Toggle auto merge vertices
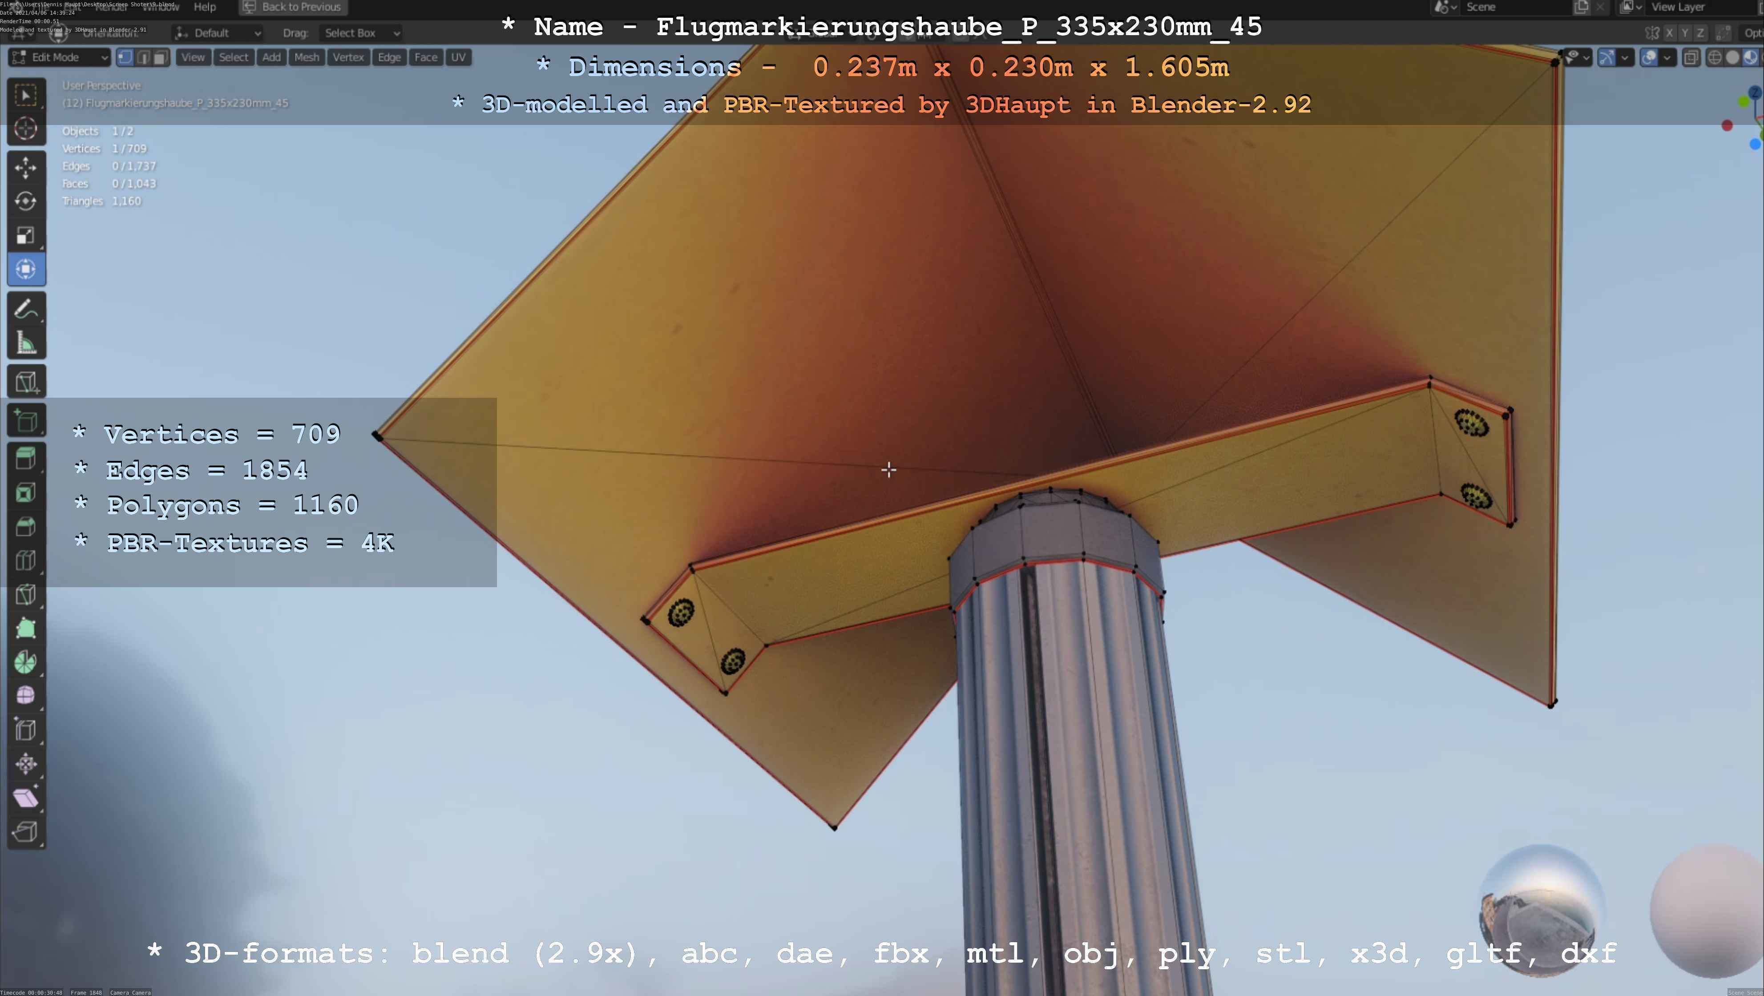The width and height of the screenshot is (1764, 996). click(x=1724, y=33)
